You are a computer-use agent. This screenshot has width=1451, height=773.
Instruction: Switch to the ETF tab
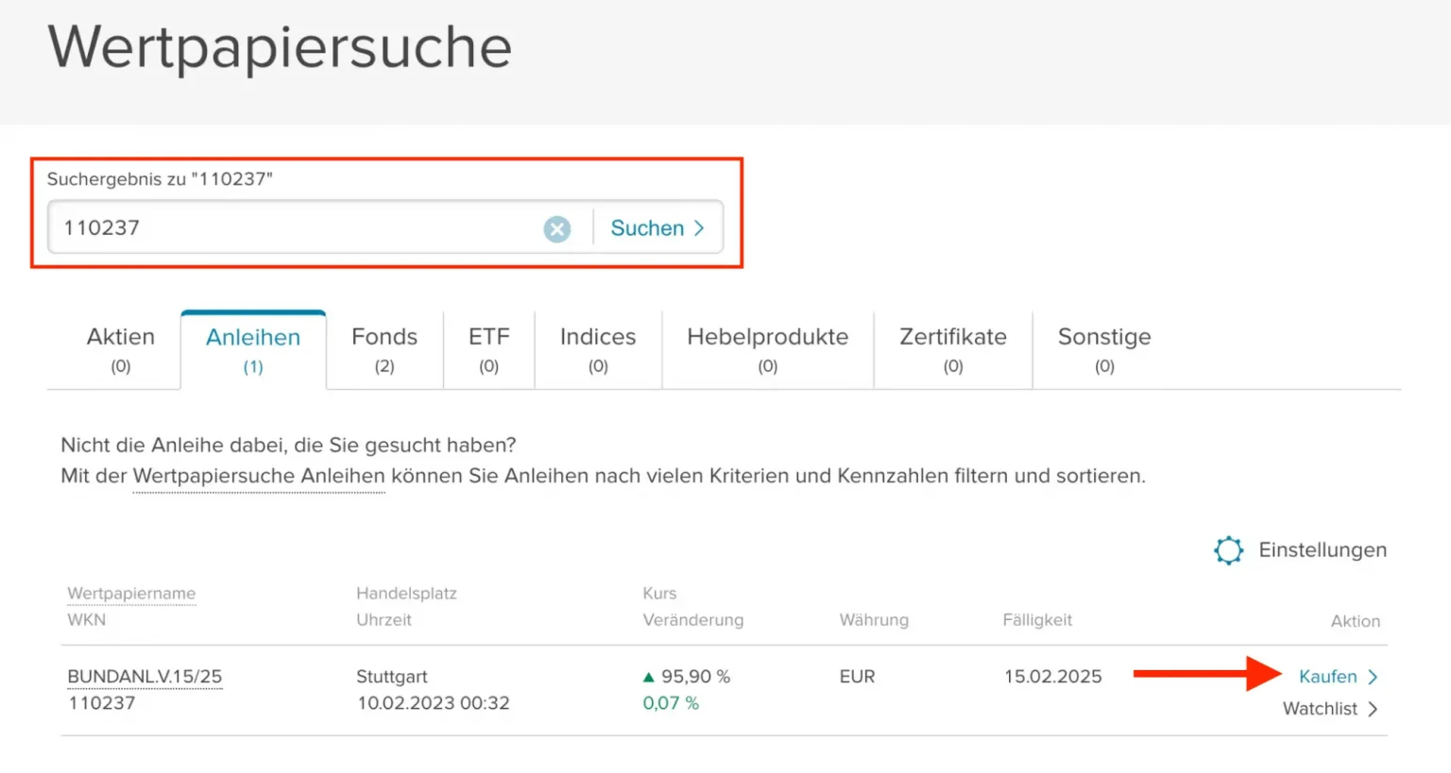(488, 349)
